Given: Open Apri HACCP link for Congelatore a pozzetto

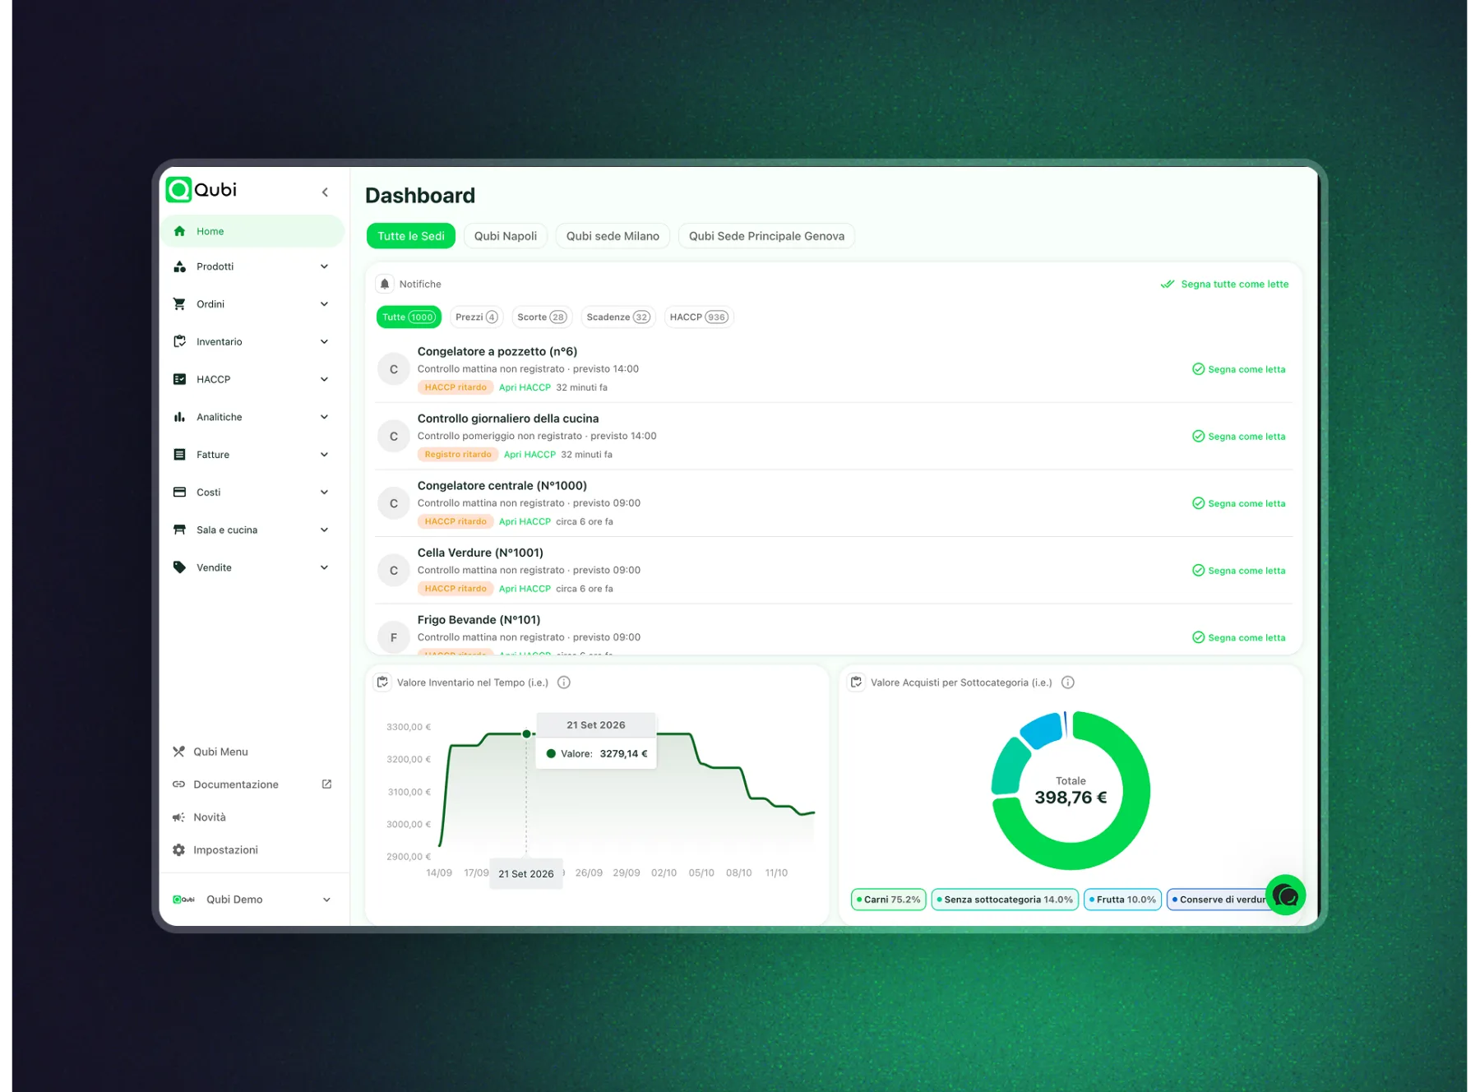Looking at the screenshot, I should tap(525, 387).
